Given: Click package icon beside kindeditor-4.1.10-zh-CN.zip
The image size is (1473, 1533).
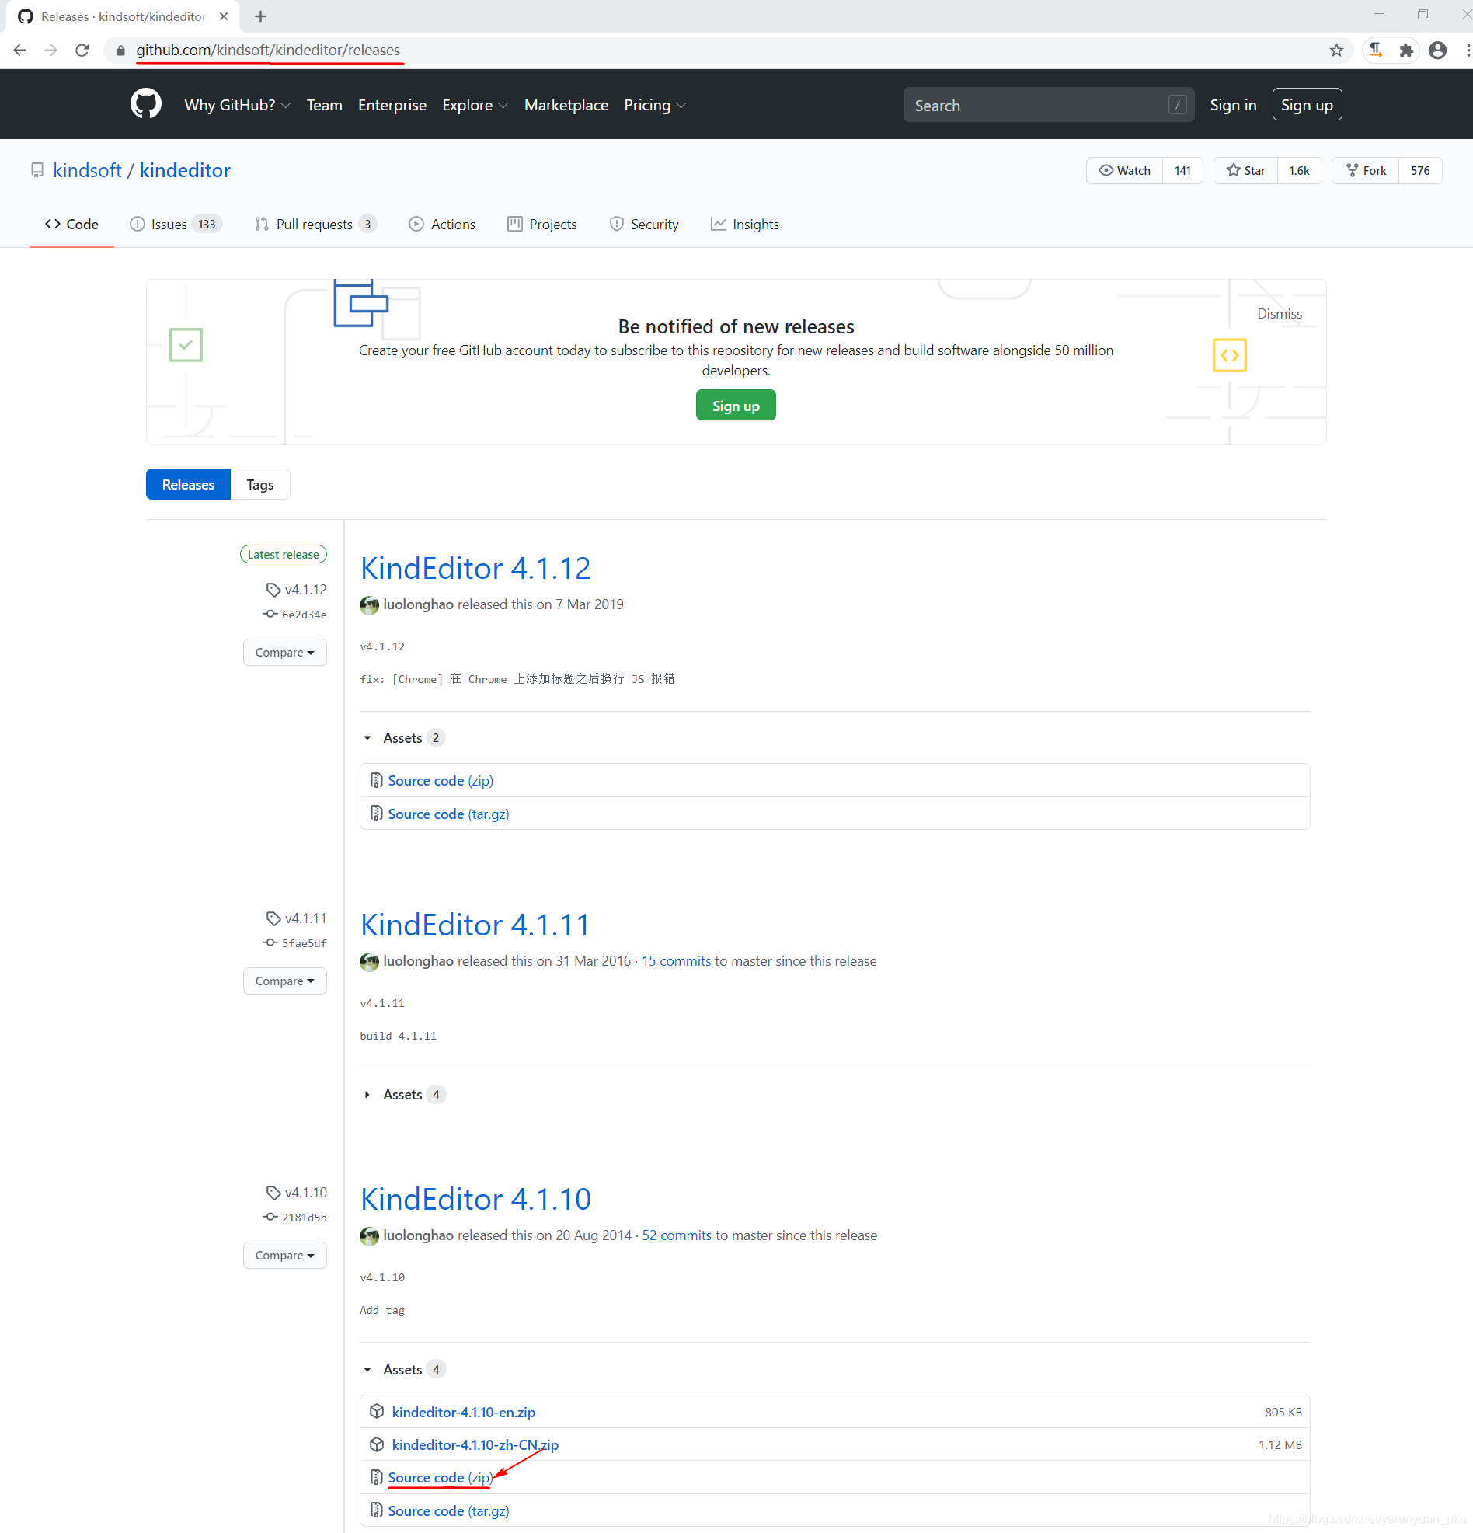Looking at the screenshot, I should (377, 1444).
